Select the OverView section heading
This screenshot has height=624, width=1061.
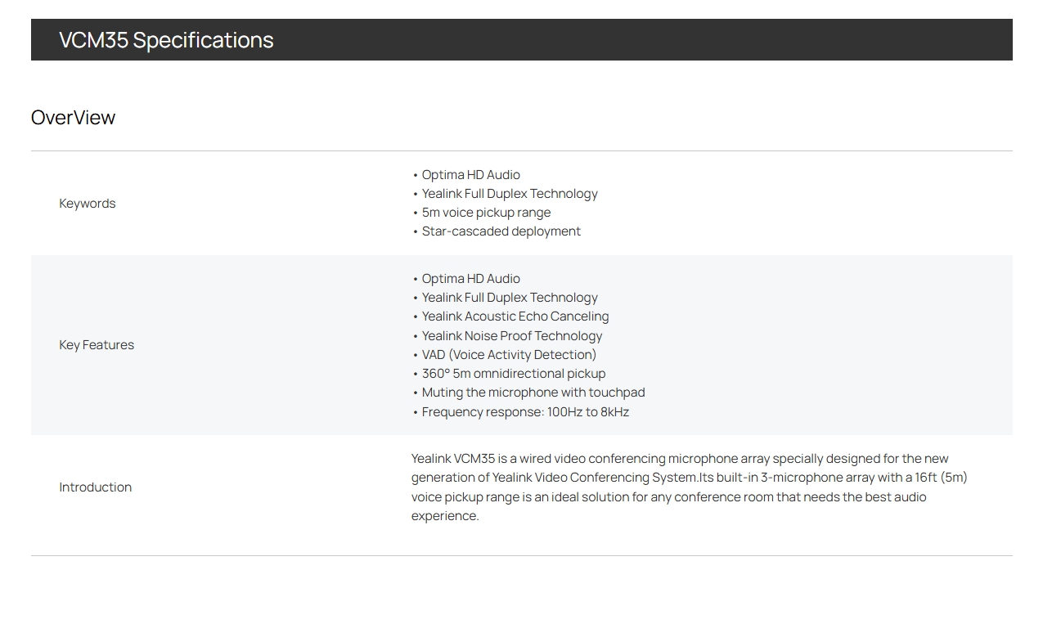73,118
